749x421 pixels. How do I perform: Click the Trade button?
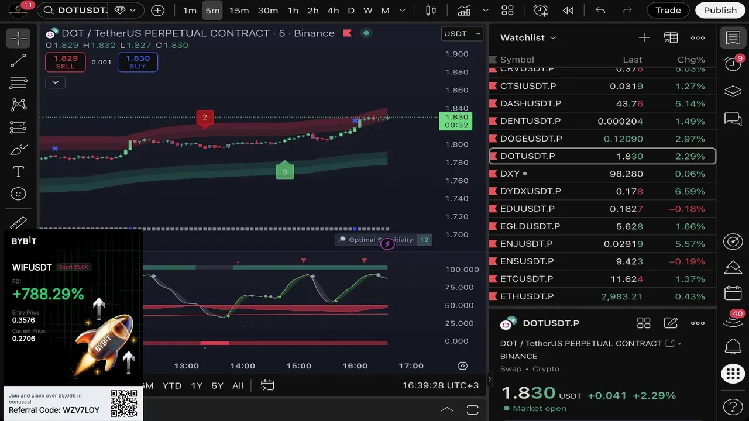(x=668, y=10)
